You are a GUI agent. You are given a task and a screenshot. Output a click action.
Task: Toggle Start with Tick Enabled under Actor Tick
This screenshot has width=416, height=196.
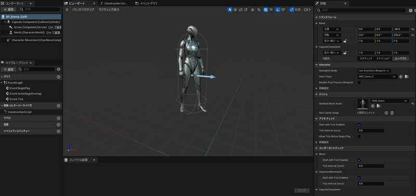pos(359,124)
